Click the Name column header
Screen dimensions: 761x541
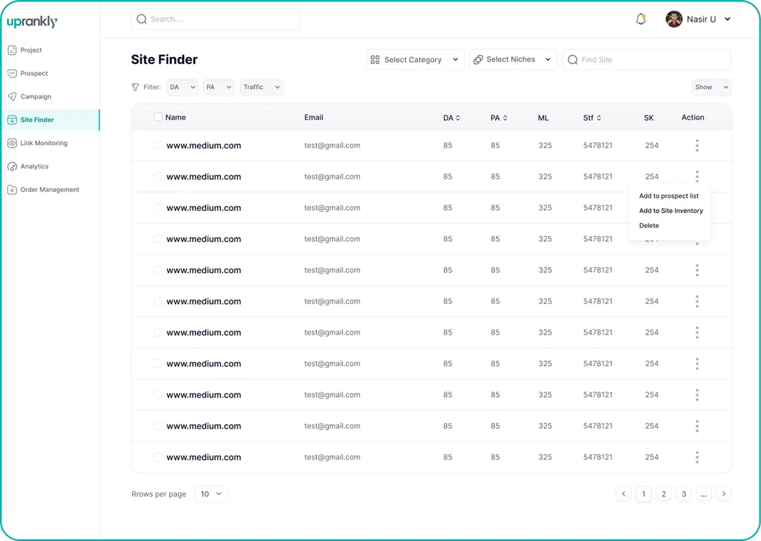point(175,117)
